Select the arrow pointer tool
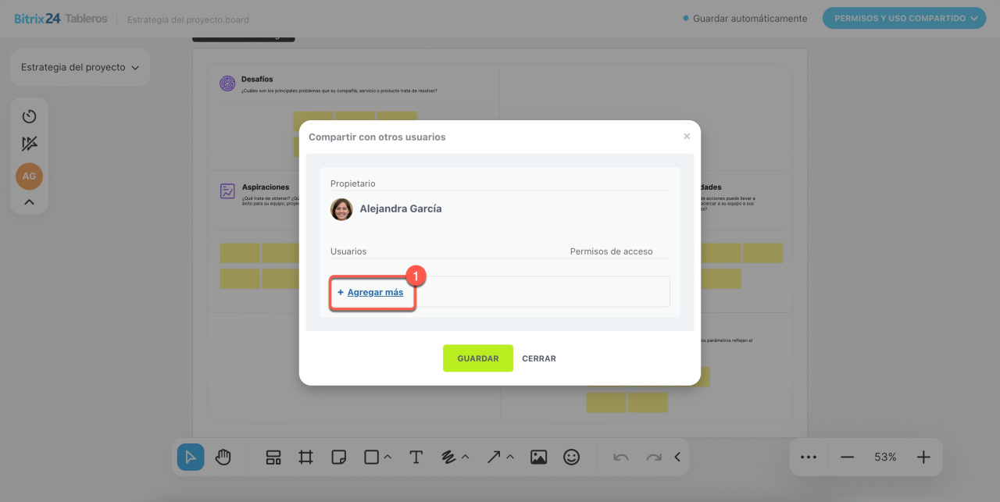 (x=191, y=457)
